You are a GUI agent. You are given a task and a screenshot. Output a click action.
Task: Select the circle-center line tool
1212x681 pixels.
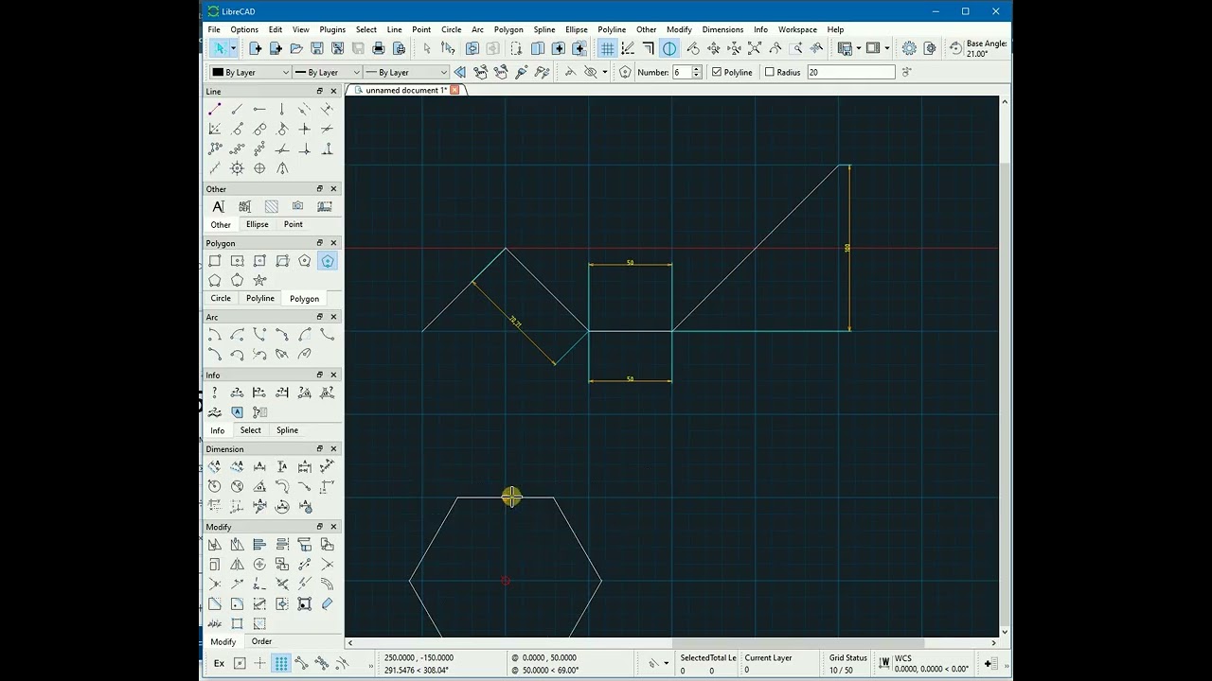pos(259,168)
